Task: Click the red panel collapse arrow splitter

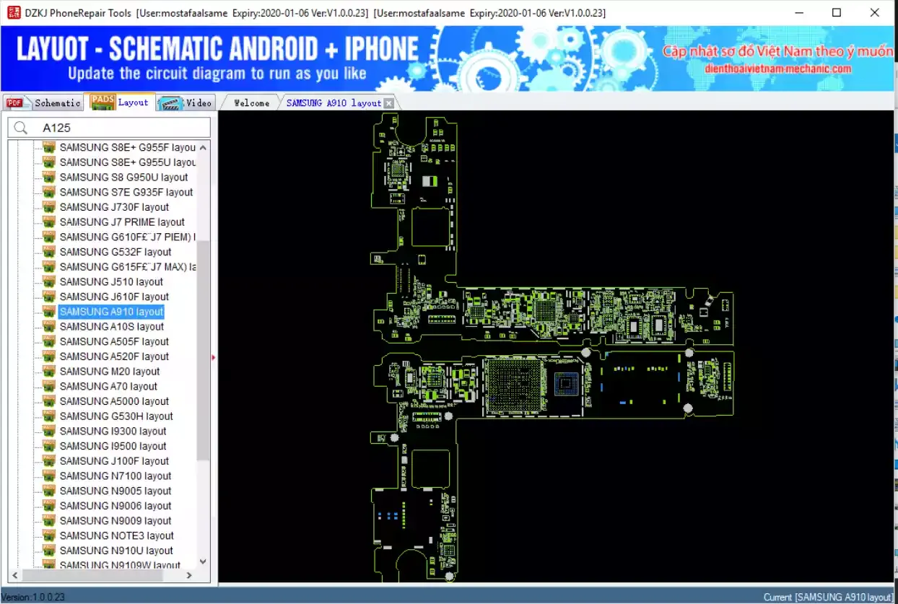Action: click(214, 357)
